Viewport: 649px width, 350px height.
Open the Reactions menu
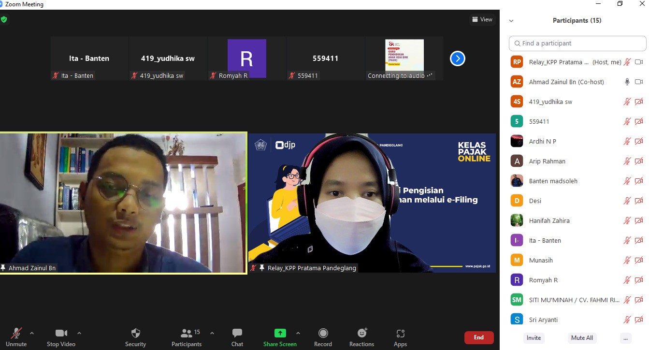tap(361, 334)
